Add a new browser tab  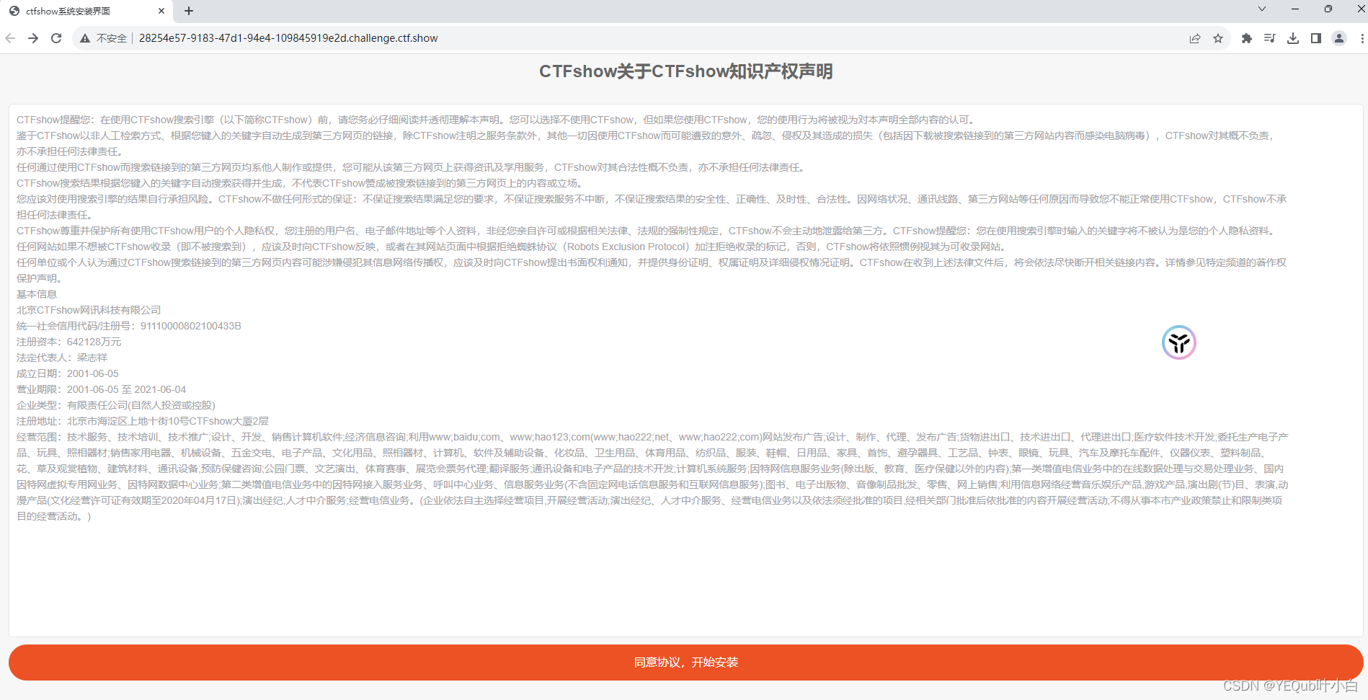189,11
